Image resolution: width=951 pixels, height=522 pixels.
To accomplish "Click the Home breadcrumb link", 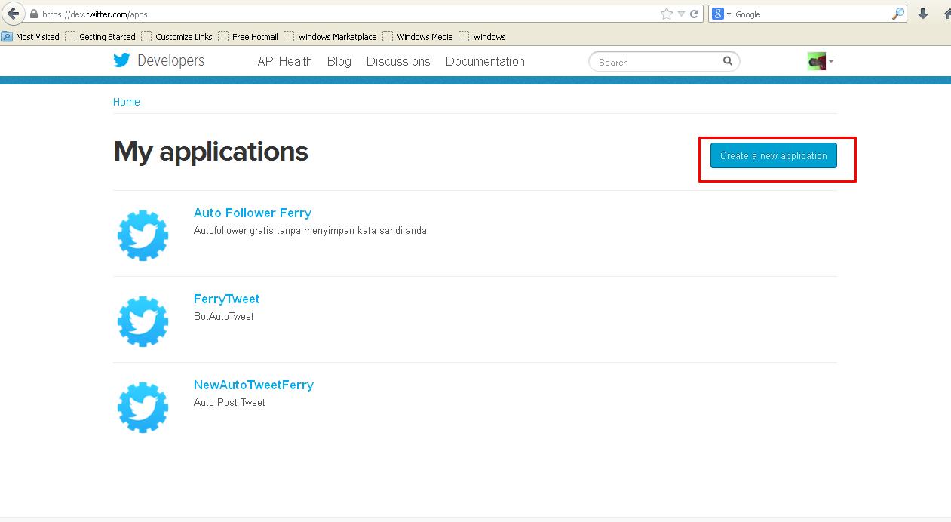I will tap(127, 102).
